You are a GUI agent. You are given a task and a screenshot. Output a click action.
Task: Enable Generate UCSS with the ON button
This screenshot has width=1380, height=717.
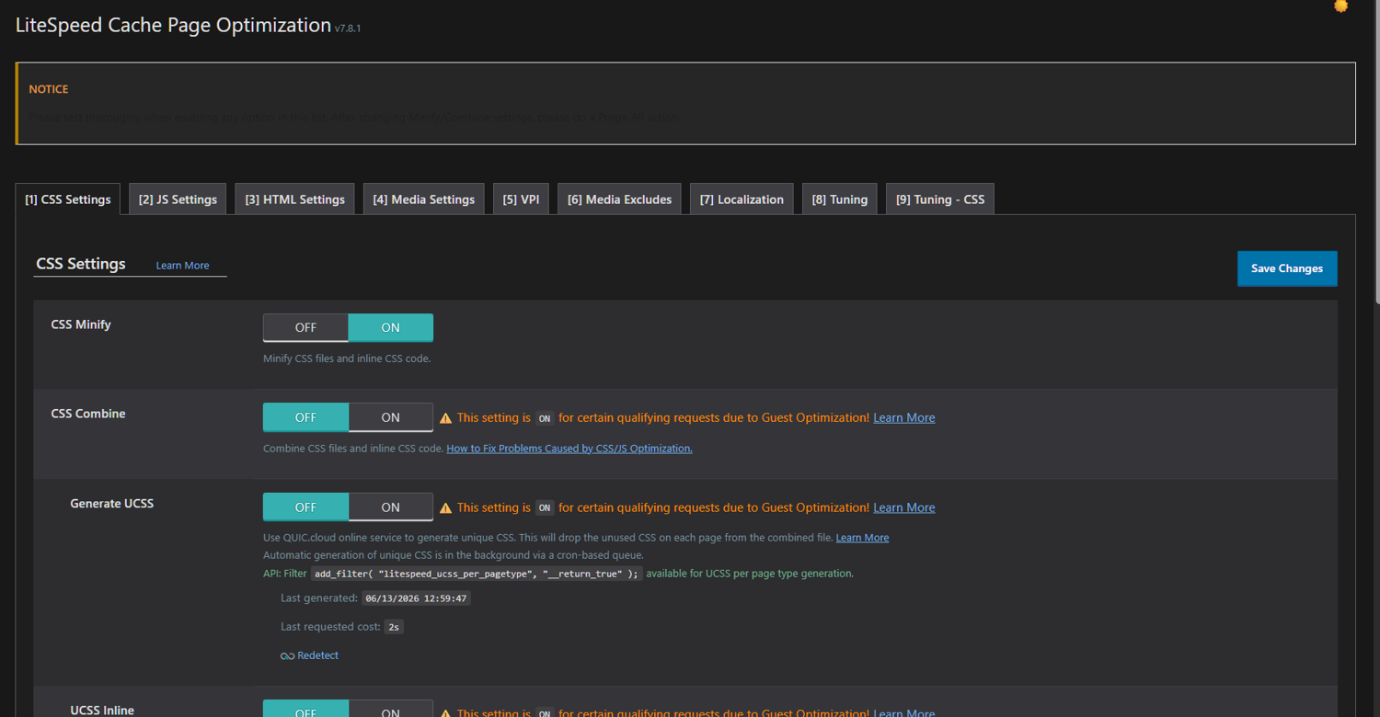(391, 507)
